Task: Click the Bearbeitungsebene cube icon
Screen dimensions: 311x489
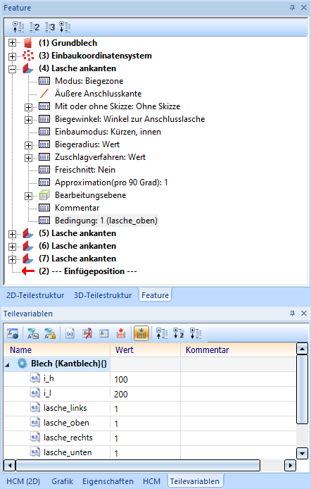Action: [x=44, y=195]
